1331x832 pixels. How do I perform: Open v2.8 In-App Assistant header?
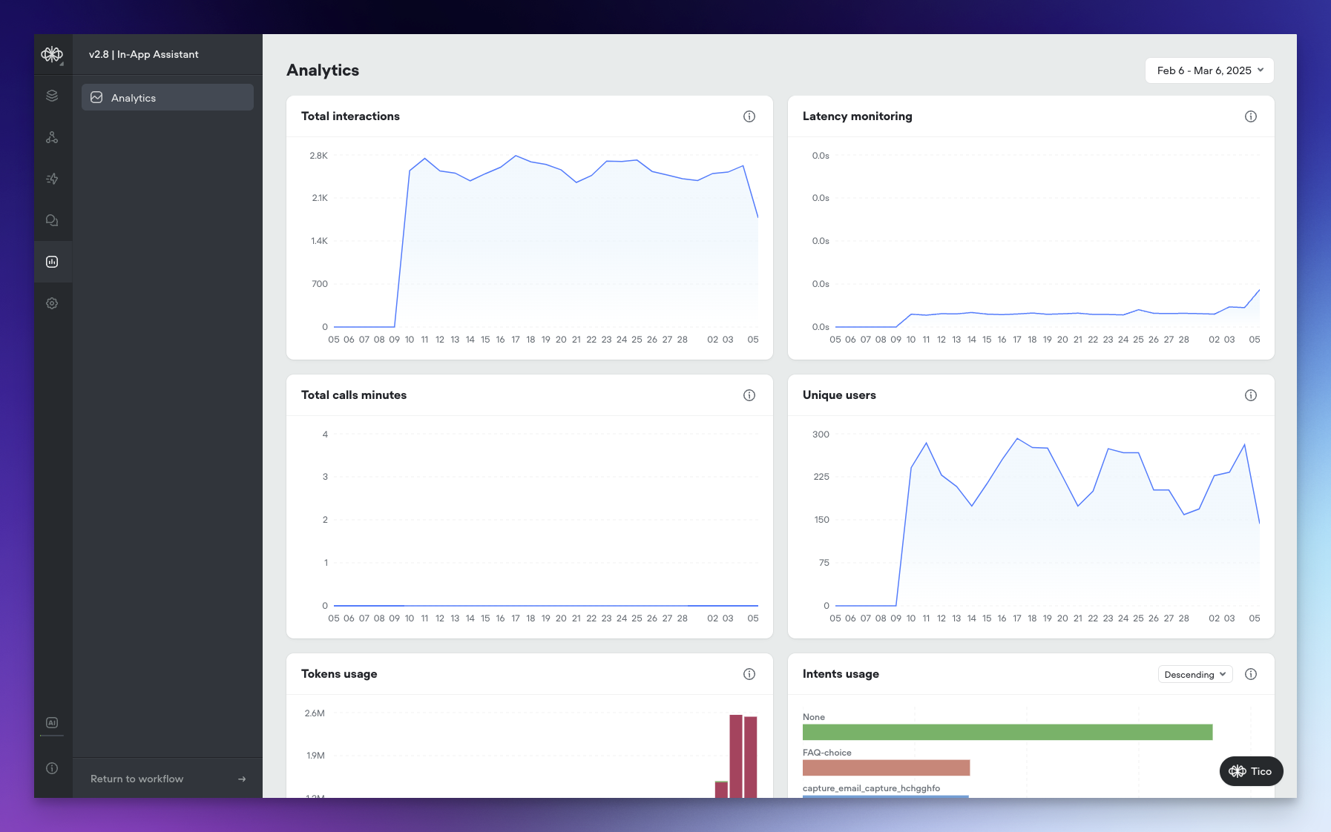coord(144,54)
